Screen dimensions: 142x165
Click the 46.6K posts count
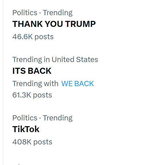pos(33,37)
